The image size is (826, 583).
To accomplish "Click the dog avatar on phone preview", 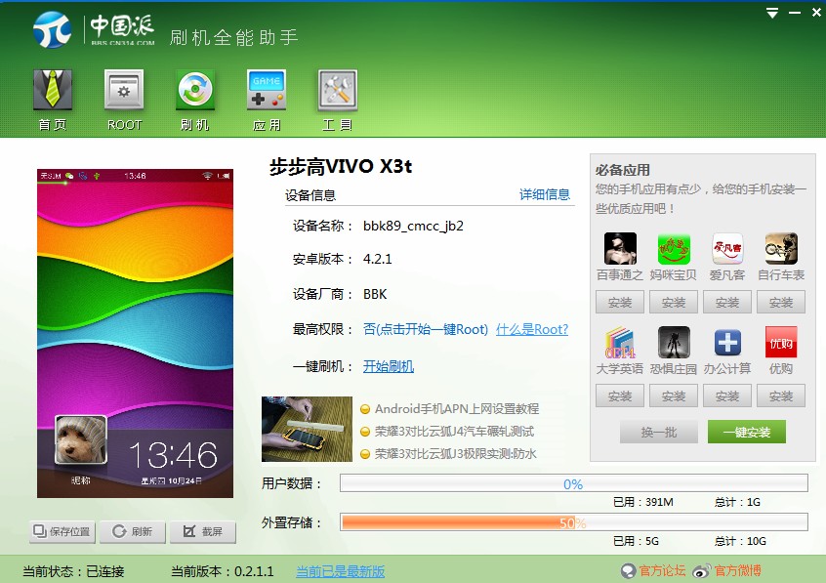I will pos(81,439).
